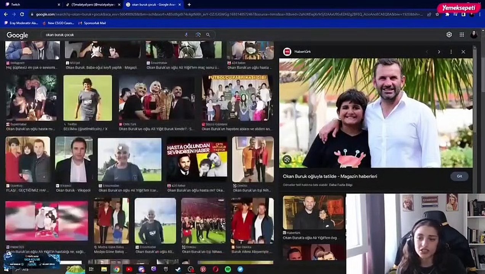
Task: Open Sponsorluk Mail bookmark
Action: (x=92, y=23)
